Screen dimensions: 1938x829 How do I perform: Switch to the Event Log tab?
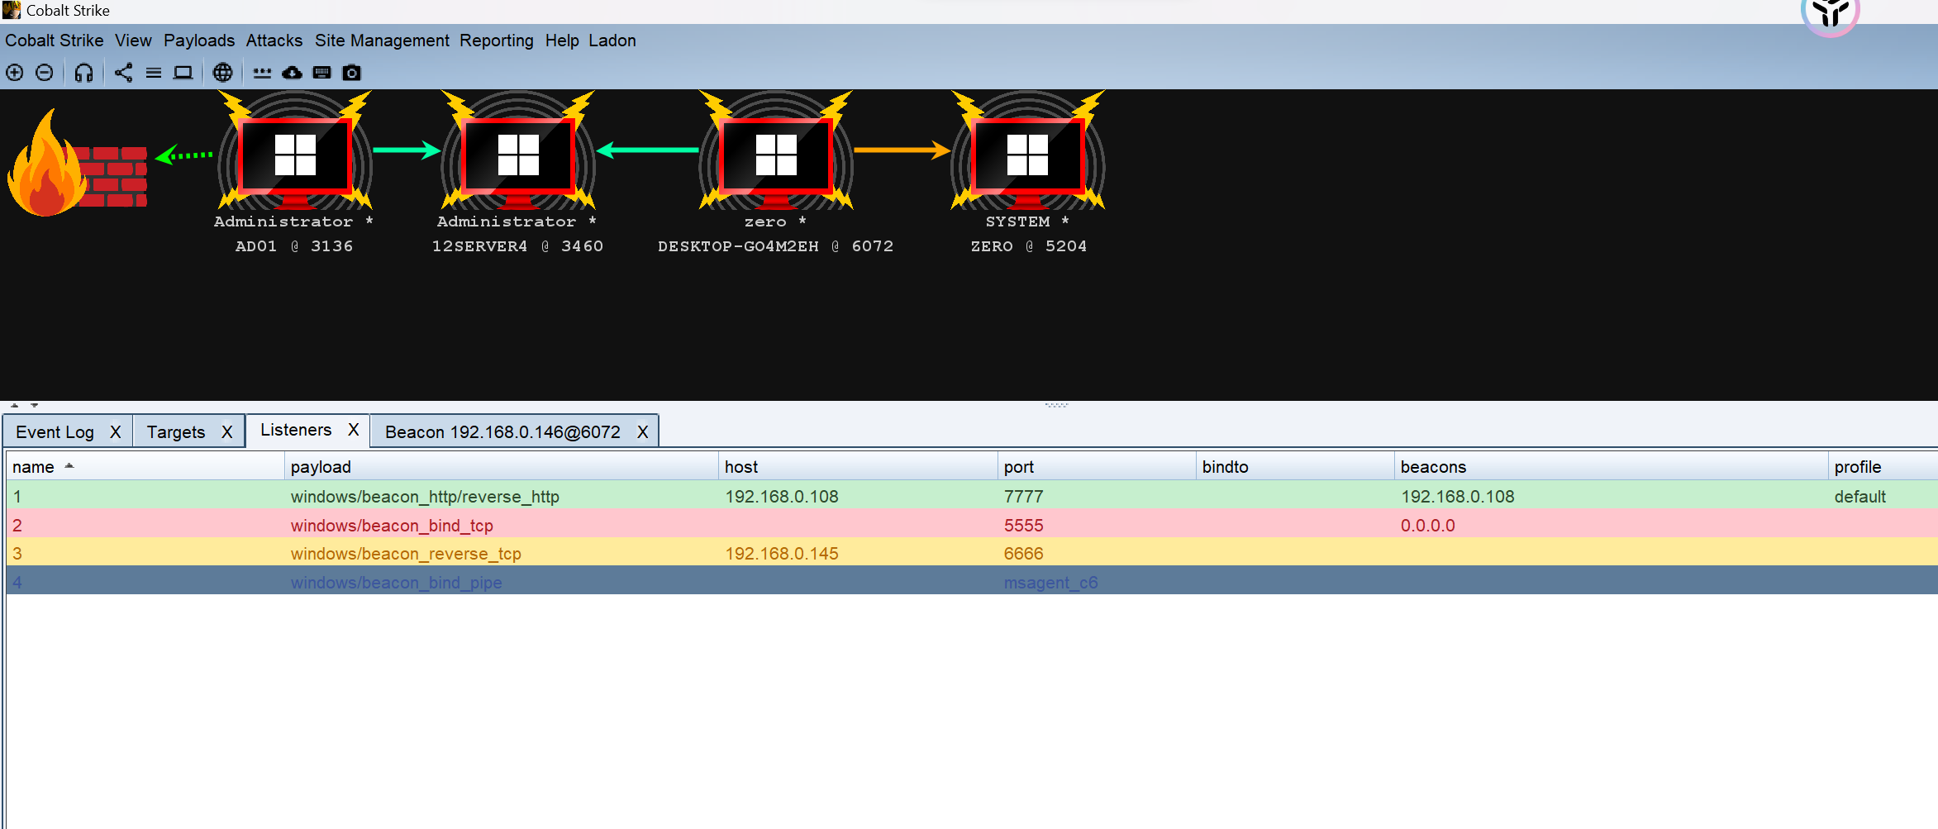click(x=55, y=432)
